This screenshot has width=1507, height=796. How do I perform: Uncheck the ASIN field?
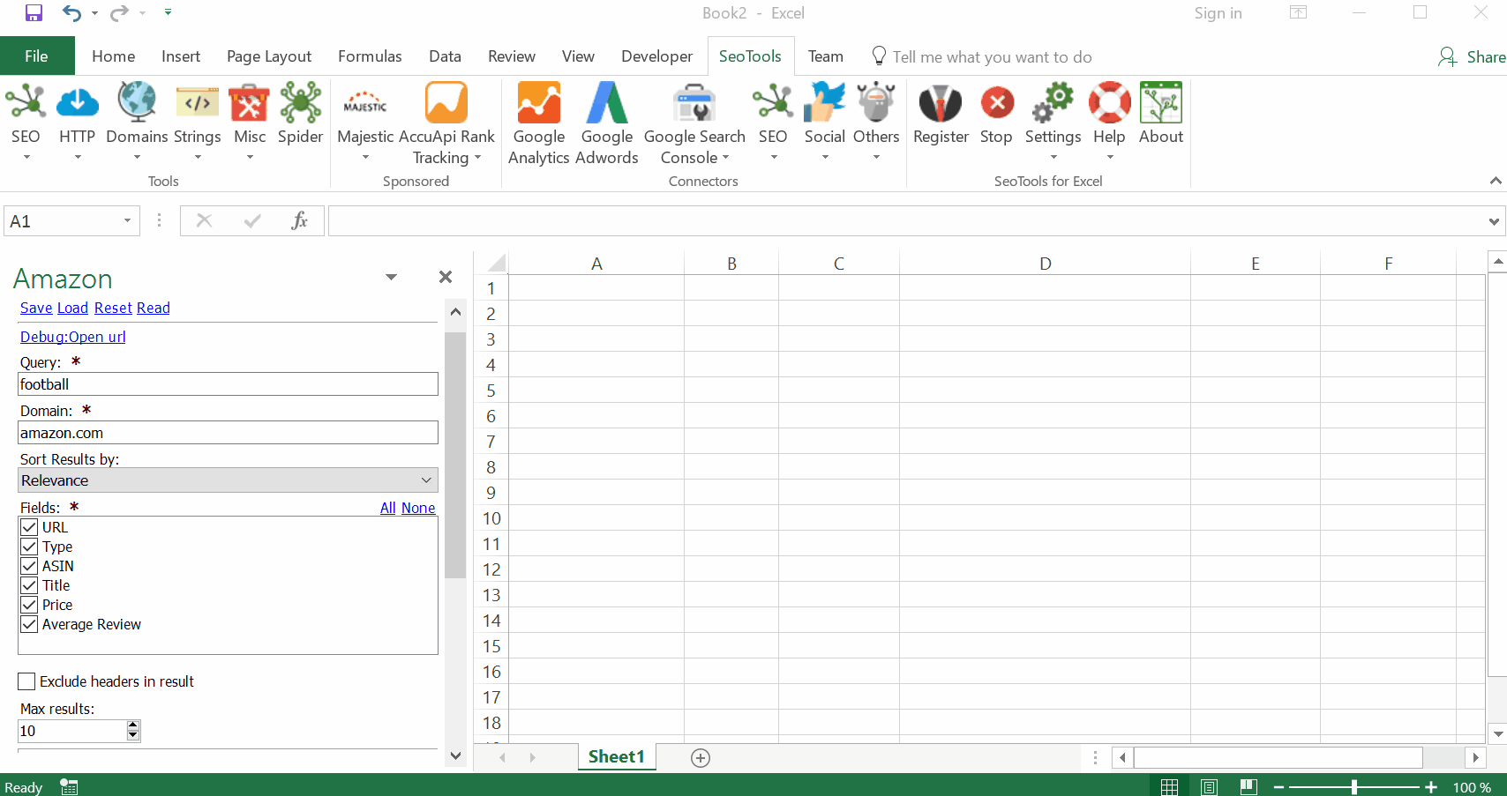[29, 566]
